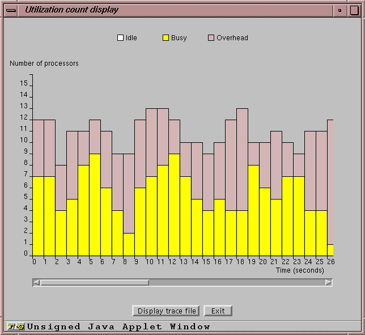Click the scrollbar left arrow
Screen dimensions: 365x335
coord(36,283)
